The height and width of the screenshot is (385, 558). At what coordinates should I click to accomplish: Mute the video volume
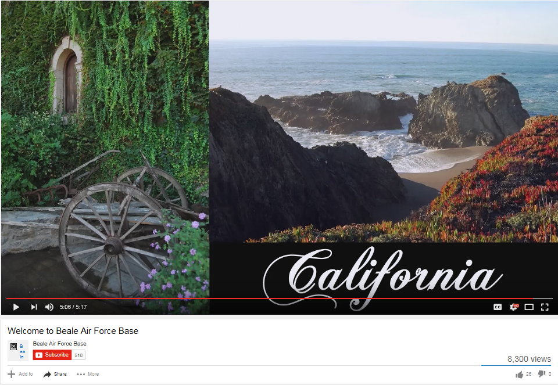(x=49, y=307)
